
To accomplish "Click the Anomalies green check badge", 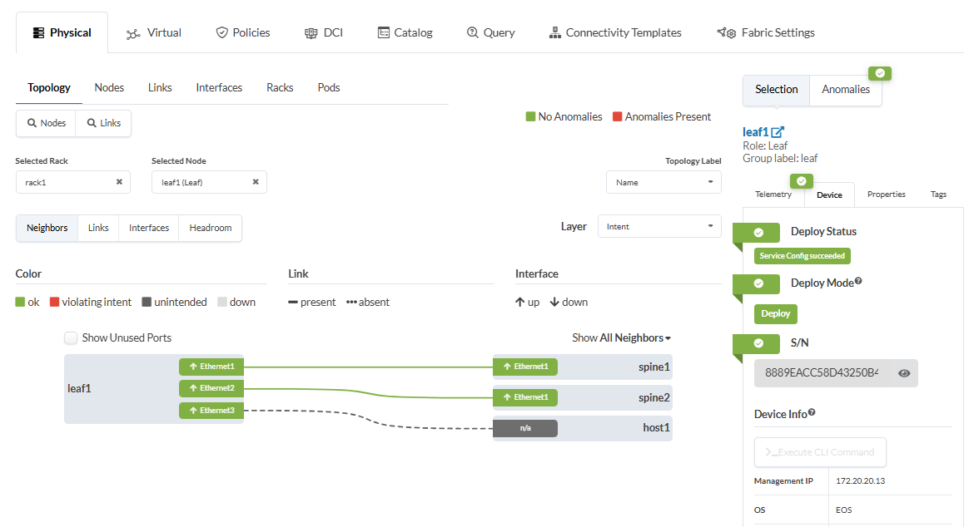I will (x=880, y=73).
